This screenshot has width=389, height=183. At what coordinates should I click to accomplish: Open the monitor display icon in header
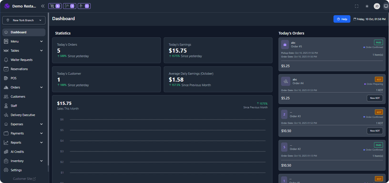[386, 6]
